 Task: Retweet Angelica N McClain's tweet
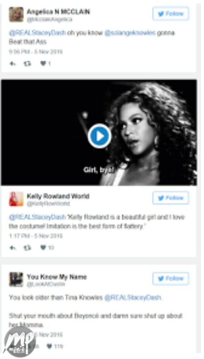point(27,64)
